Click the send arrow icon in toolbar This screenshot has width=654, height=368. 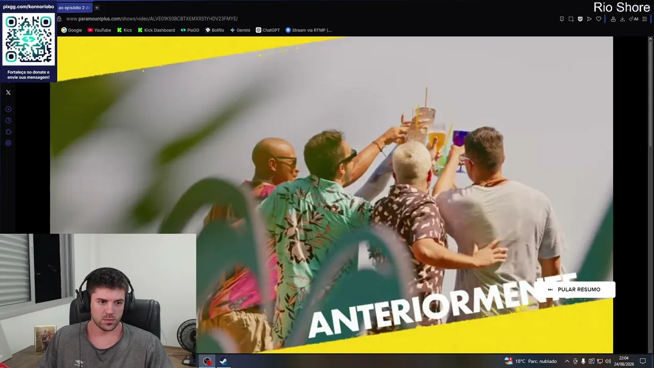pyautogui.click(x=589, y=19)
